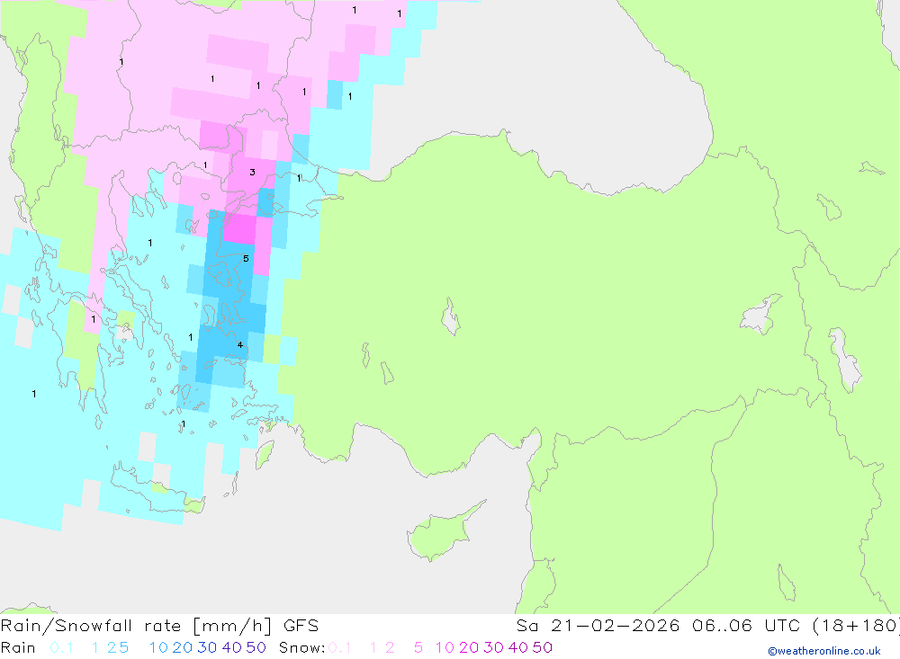Viewport: 900px width, 659px height.
Task: Select the Snow legend value 50
Action: [x=543, y=647]
